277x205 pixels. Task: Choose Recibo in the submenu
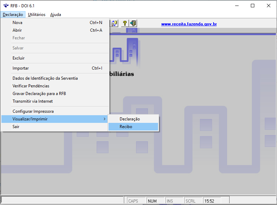(133, 127)
